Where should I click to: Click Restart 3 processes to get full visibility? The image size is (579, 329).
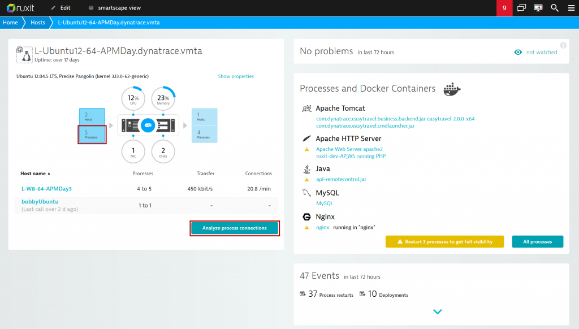pyautogui.click(x=444, y=242)
